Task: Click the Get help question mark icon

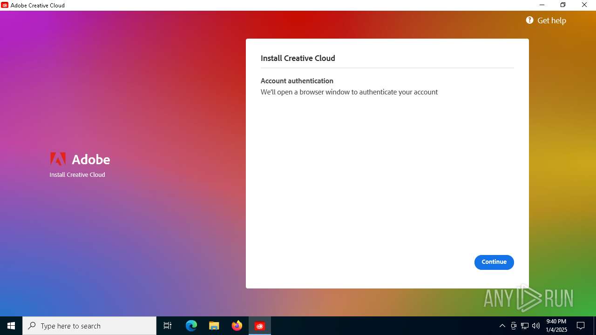Action: (530, 20)
